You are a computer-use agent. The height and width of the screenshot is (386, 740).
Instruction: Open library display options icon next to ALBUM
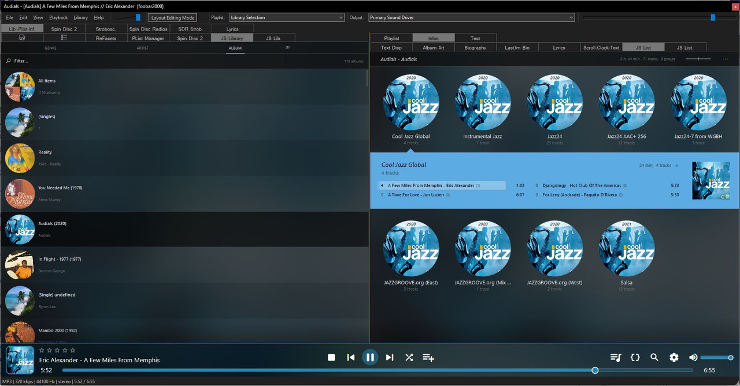pos(287,48)
